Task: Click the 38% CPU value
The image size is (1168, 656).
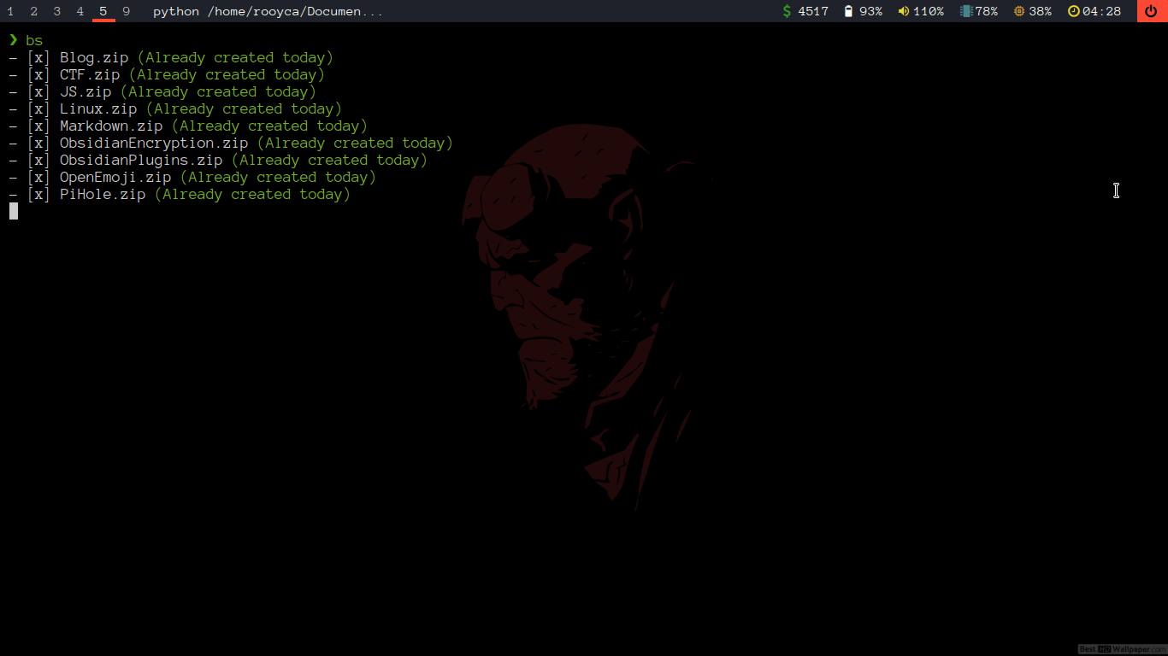Action: point(1040,11)
